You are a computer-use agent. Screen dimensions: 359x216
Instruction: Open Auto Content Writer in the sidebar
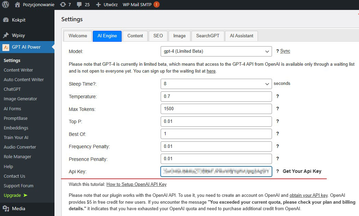pyautogui.click(x=24, y=80)
